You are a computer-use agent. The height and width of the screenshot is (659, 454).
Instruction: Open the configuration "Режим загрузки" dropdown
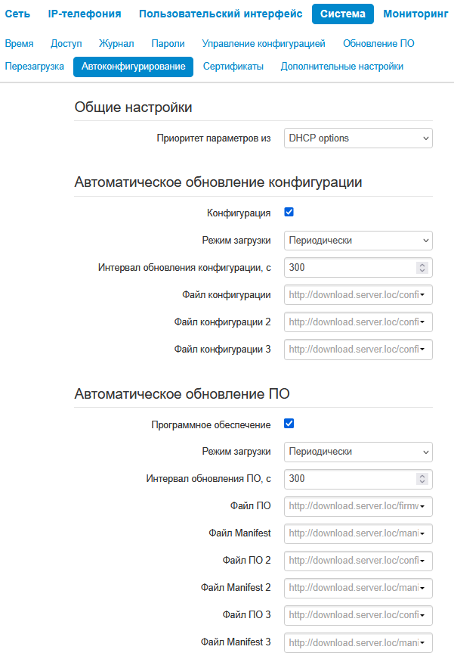[358, 241]
